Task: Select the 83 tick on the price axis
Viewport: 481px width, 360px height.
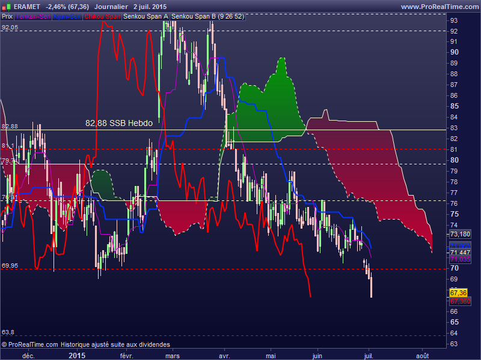Action: (x=454, y=128)
